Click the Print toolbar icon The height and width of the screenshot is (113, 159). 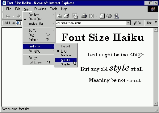[84, 16]
